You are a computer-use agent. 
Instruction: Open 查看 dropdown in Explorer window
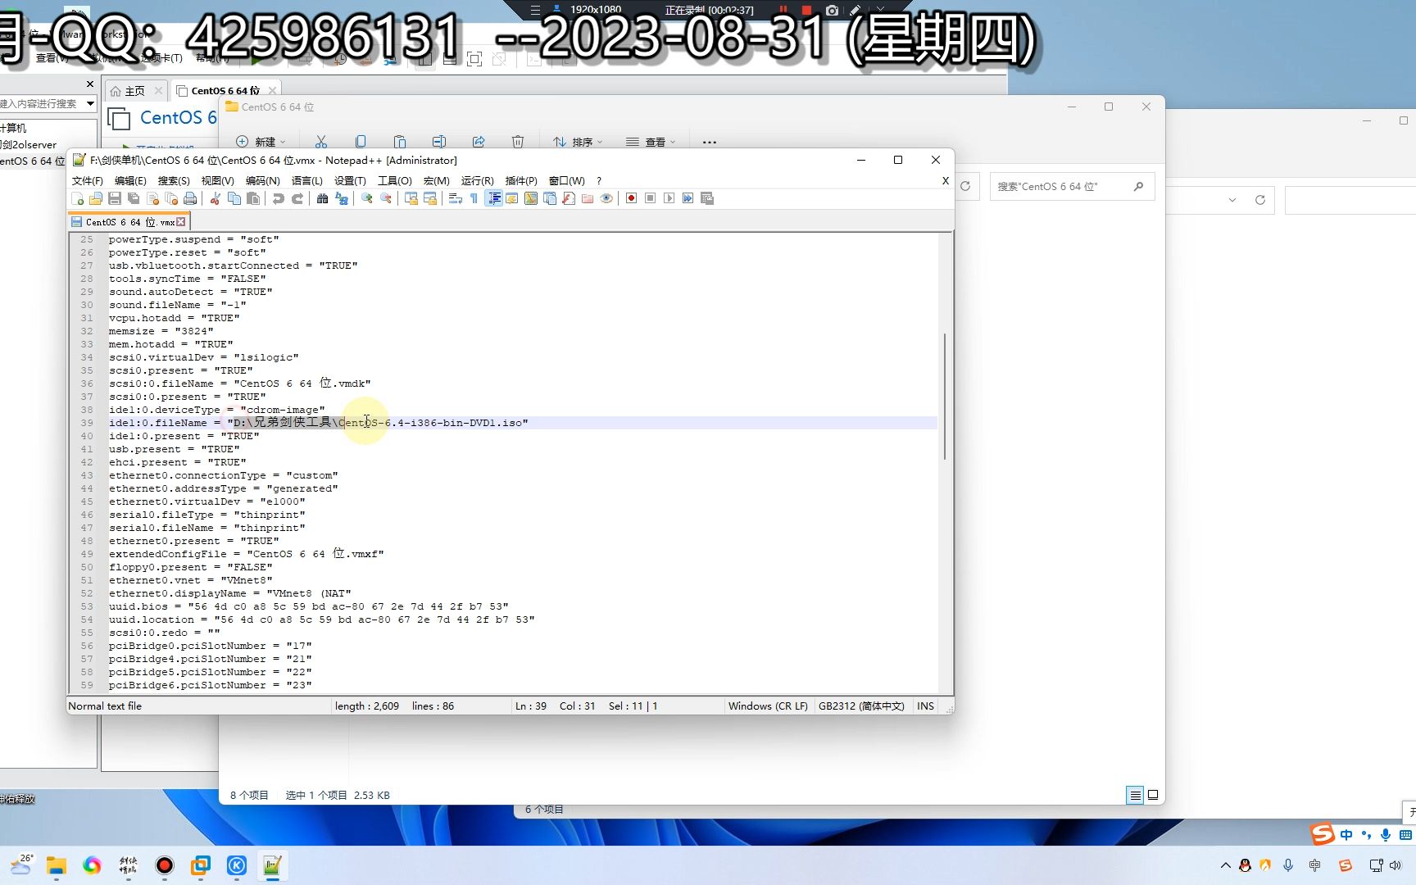point(651,142)
